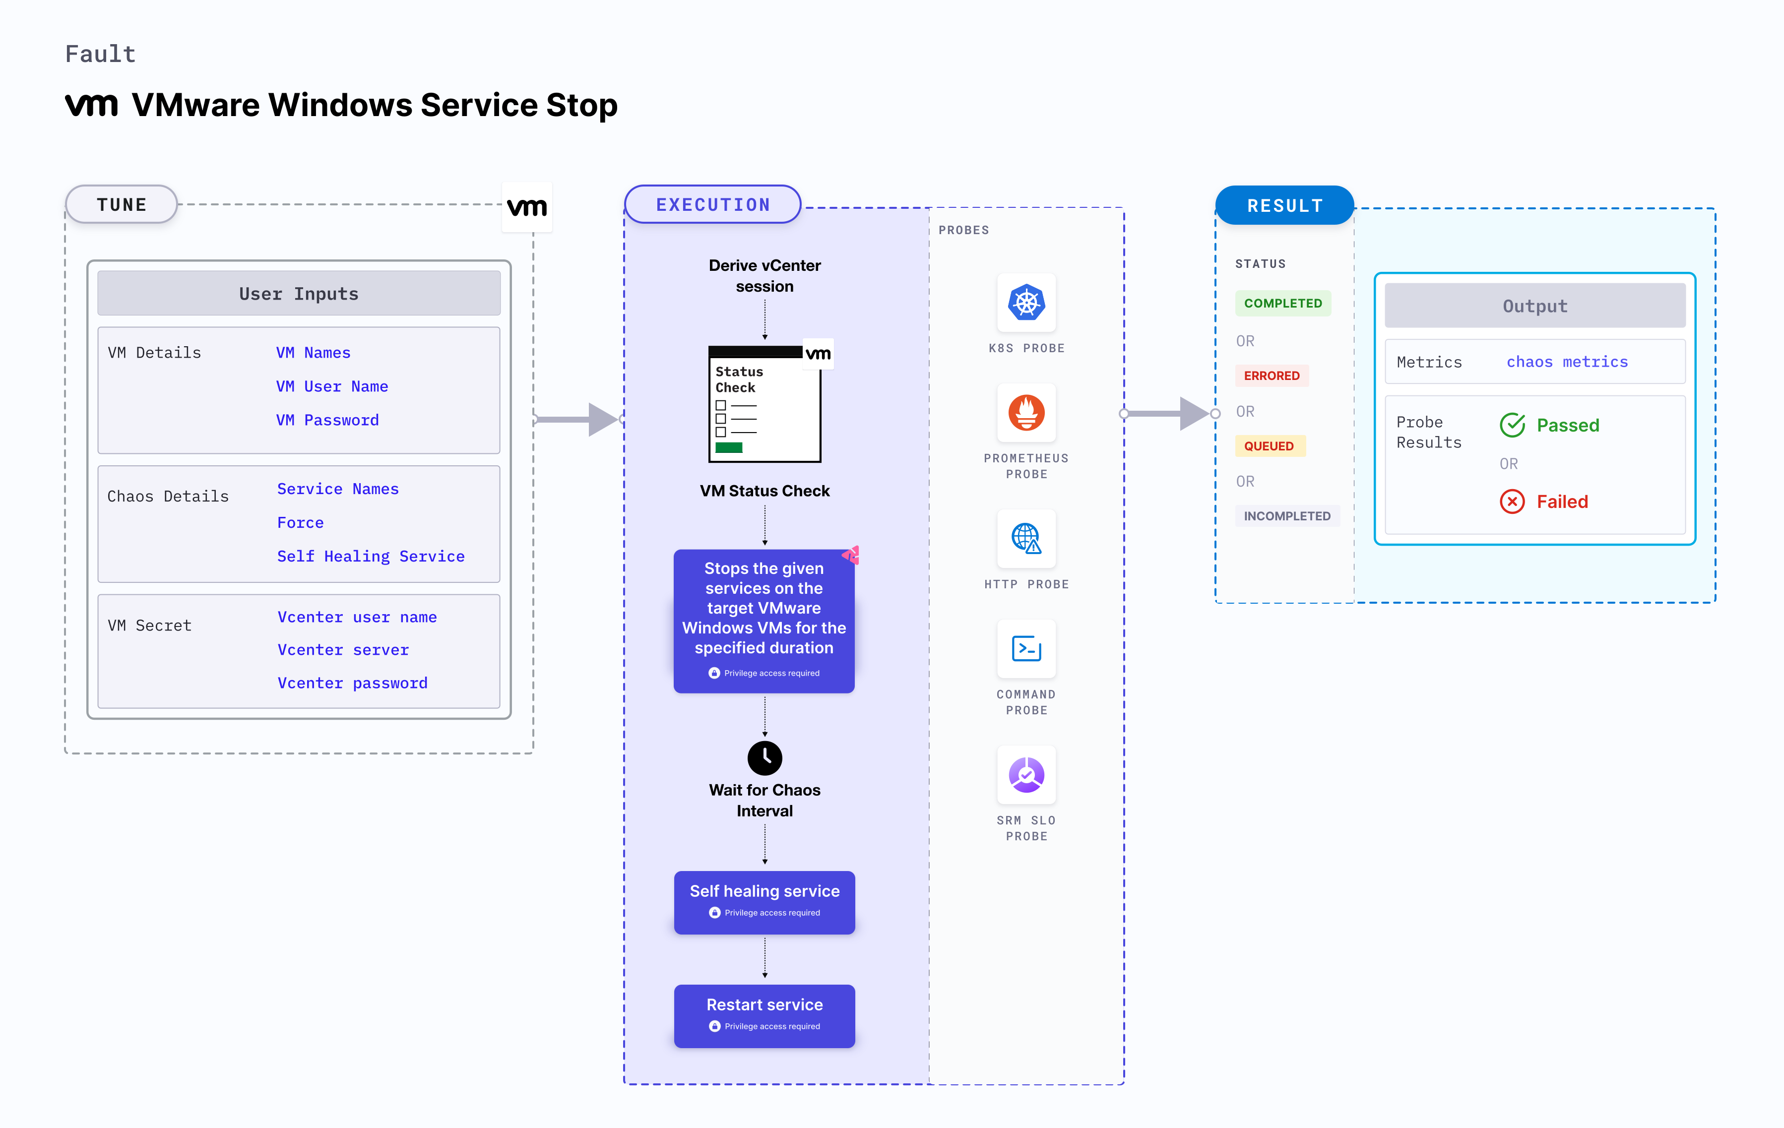Expand the TUNE section

(x=121, y=204)
